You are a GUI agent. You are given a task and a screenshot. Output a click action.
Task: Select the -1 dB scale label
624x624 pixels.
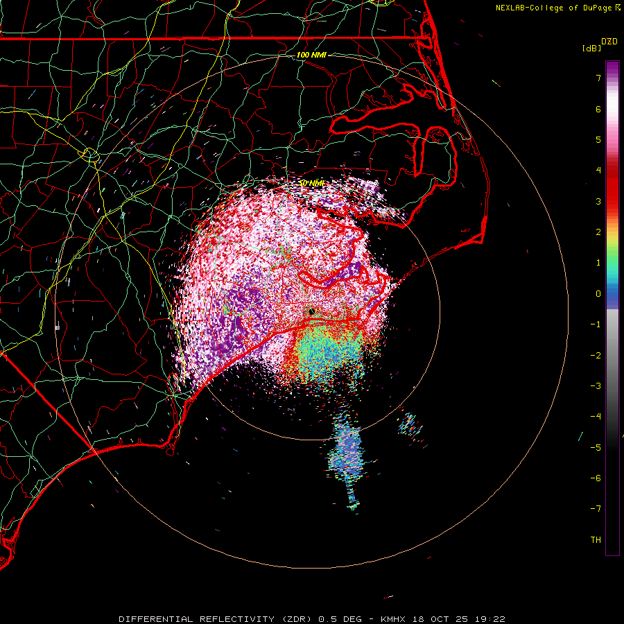[x=596, y=324]
